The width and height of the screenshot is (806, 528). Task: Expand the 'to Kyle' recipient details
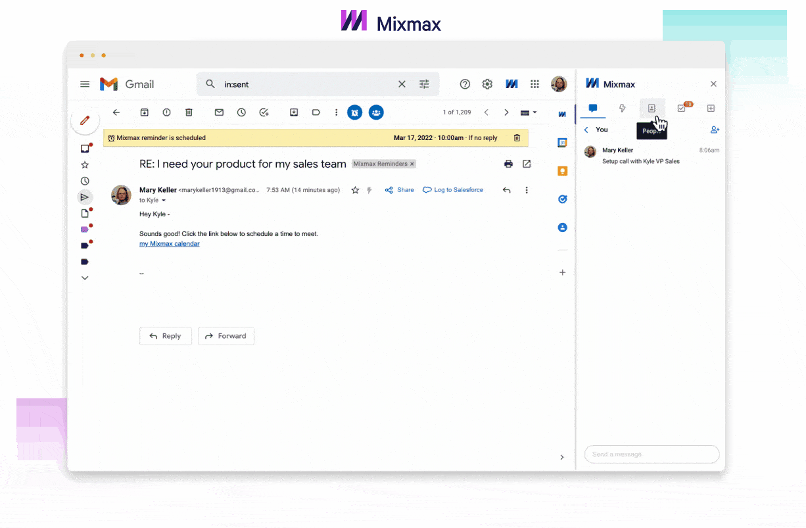click(164, 201)
